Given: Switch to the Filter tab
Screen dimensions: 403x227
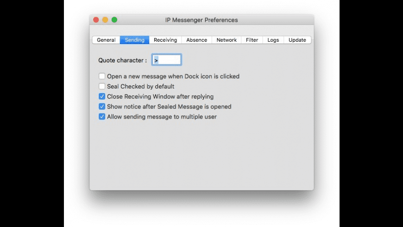Looking at the screenshot, I should tap(252, 40).
